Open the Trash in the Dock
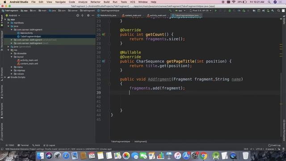This screenshot has width=286, height=161. click(x=245, y=156)
